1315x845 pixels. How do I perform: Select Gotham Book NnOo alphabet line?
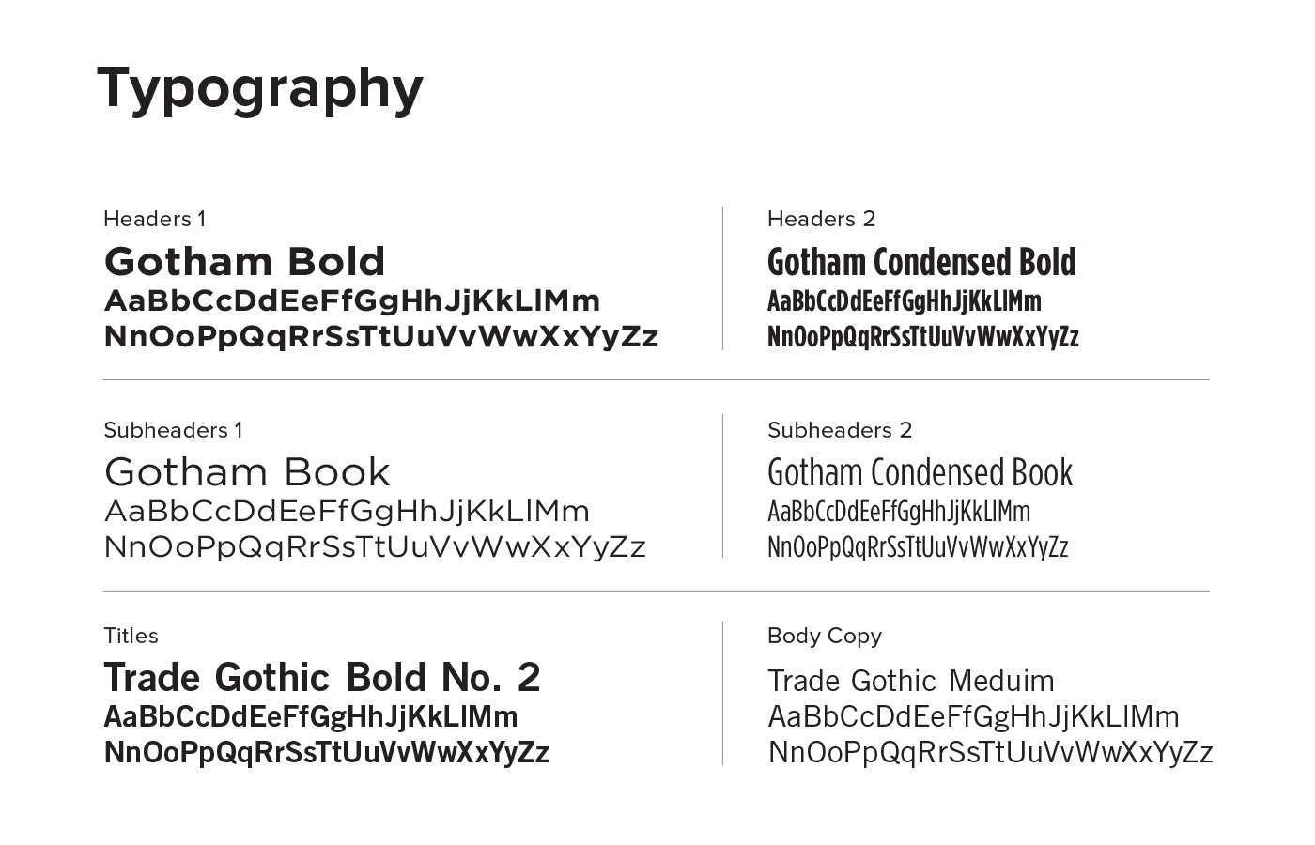(375, 547)
